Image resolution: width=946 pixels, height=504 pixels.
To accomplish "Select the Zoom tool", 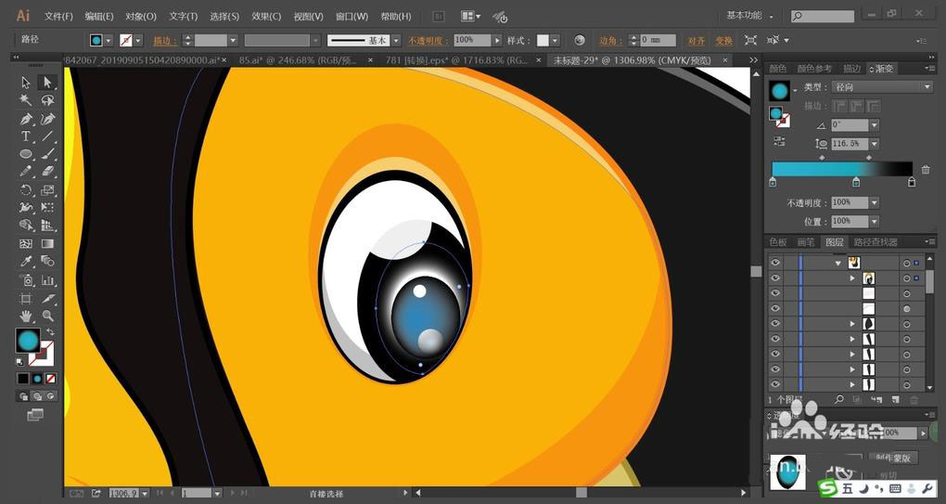I will 47,316.
